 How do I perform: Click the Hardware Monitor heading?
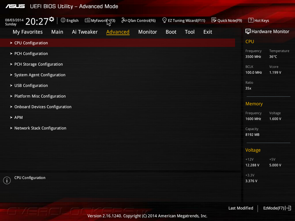pos(270,31)
